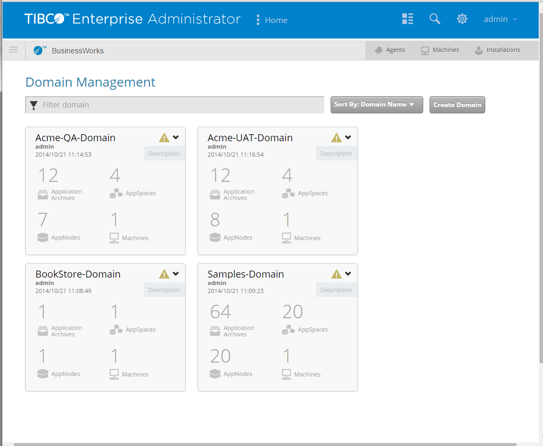Click Machines icon in Acme-QA-Domain card
Screen dimensions: 543x446
[114, 238]
